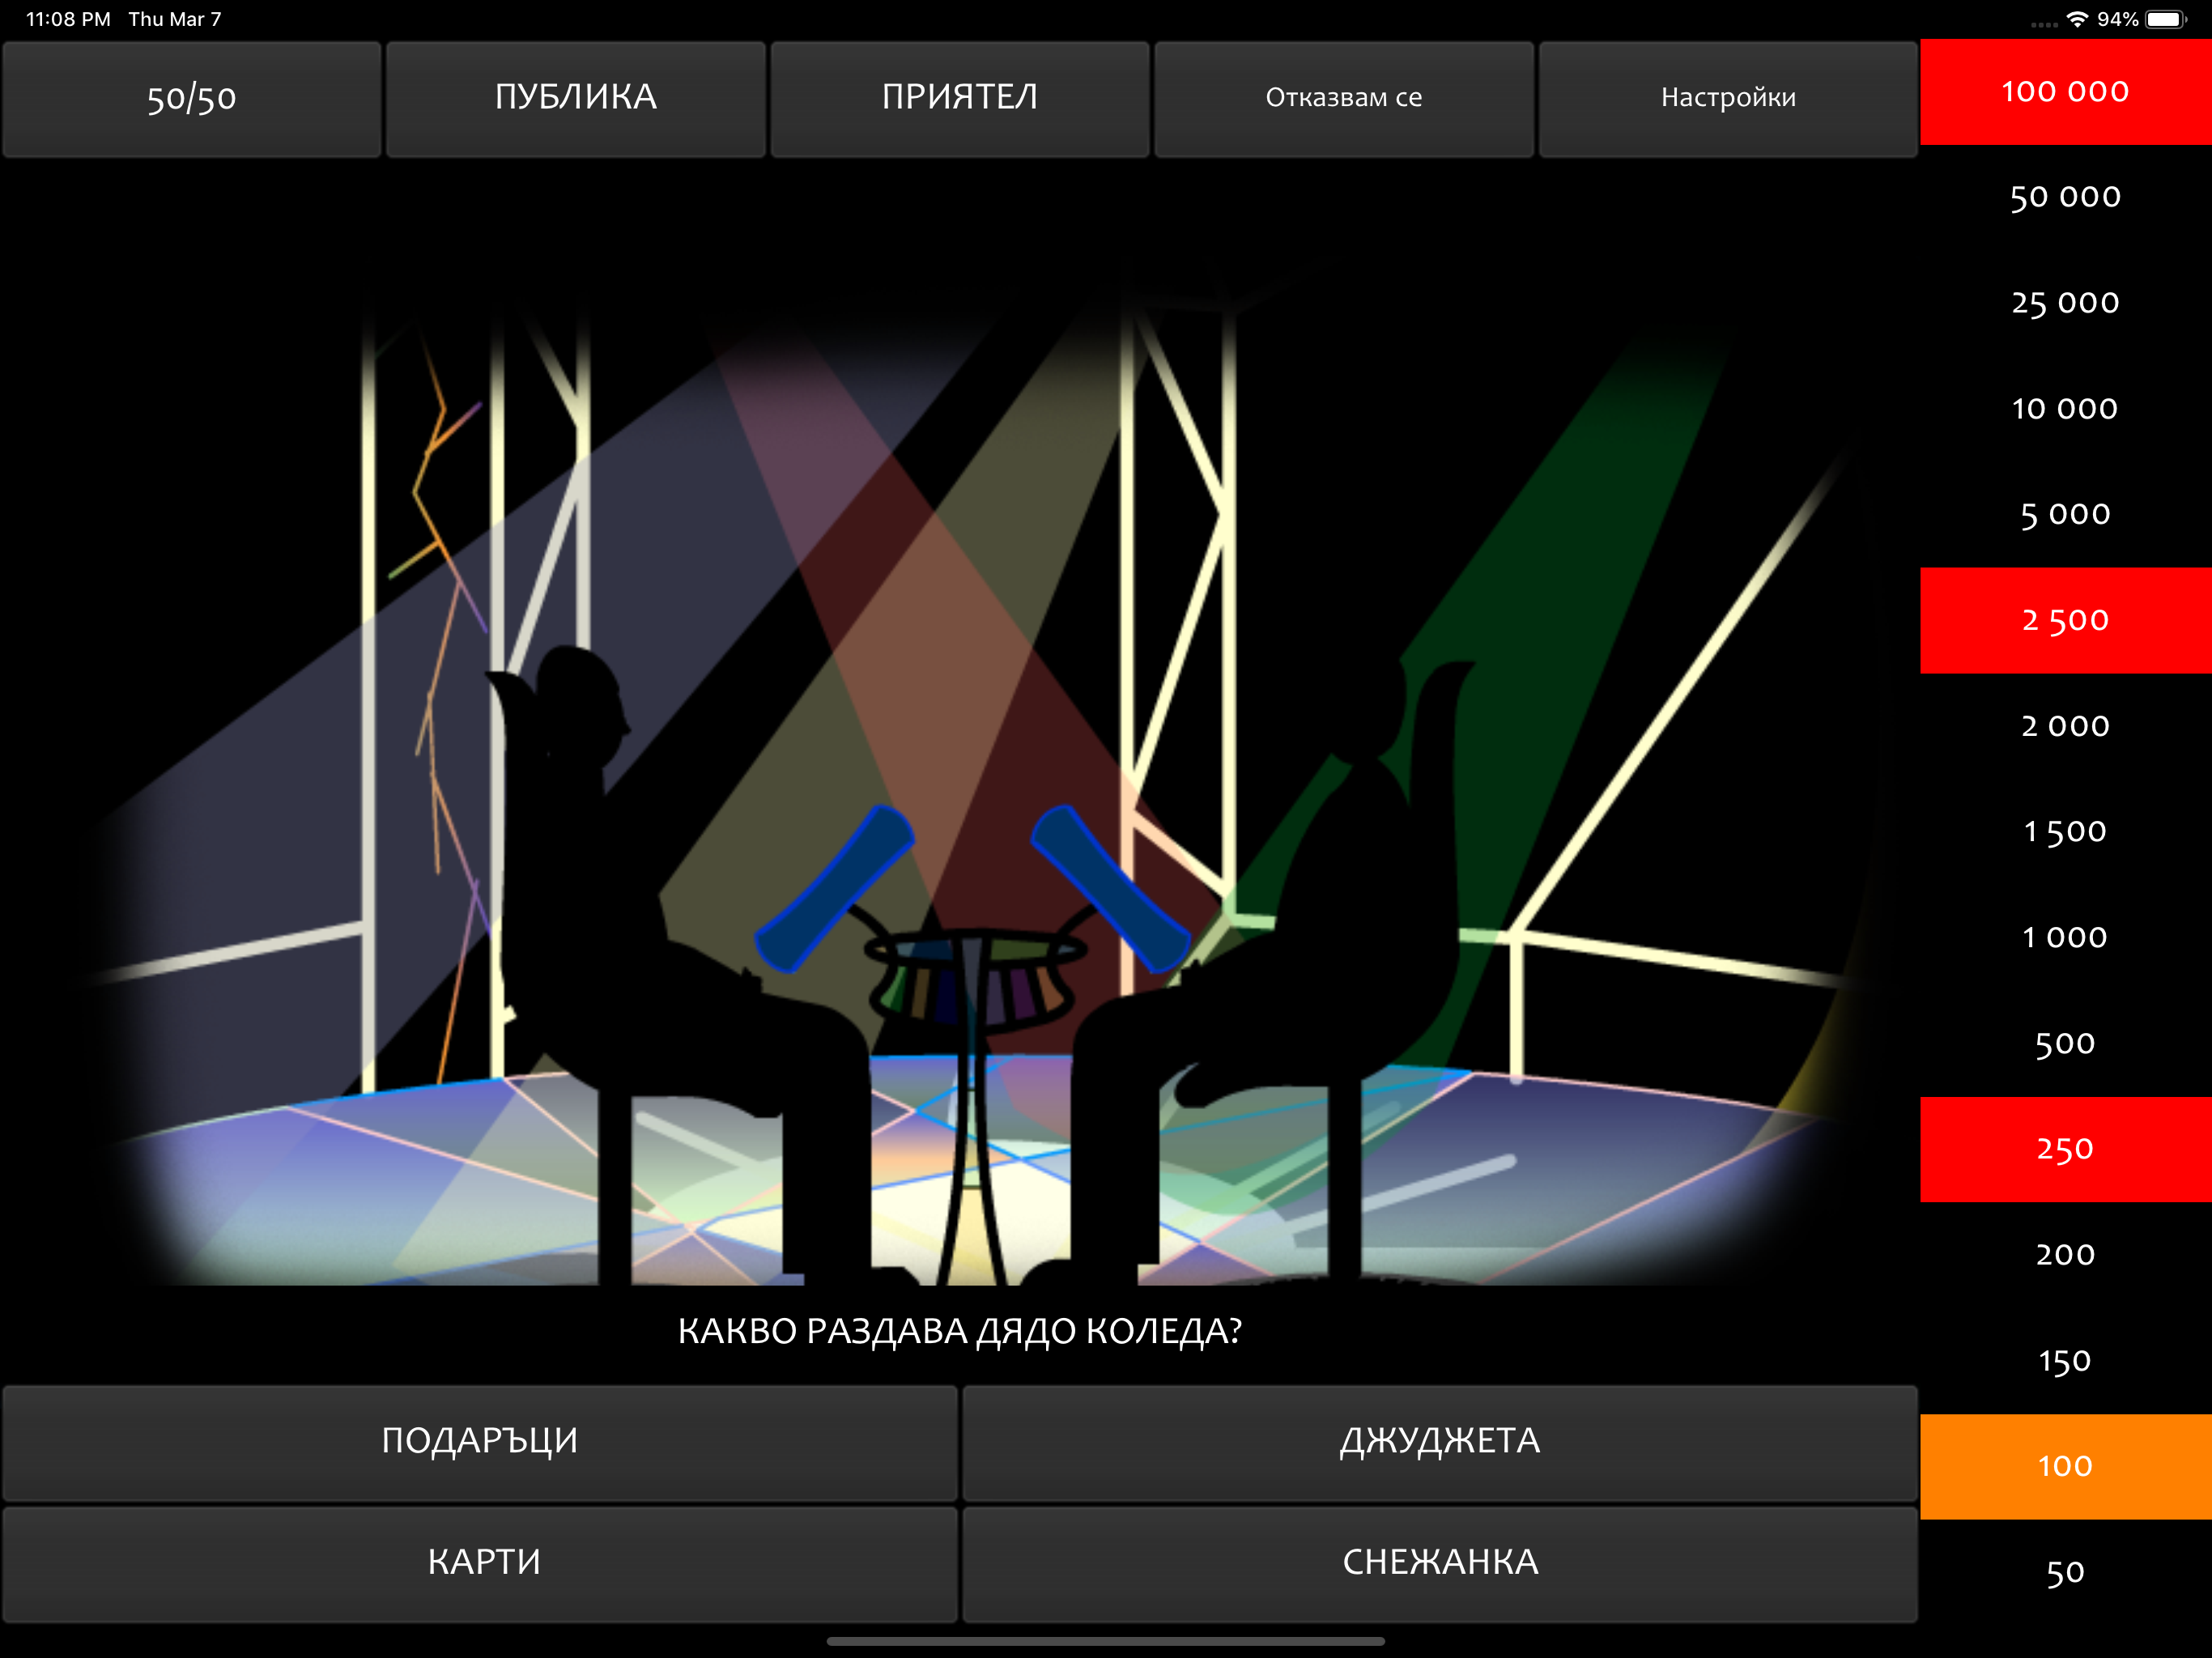Click the 2 500 safe-haven prize level
This screenshot has width=2212, height=1658.
click(2066, 621)
